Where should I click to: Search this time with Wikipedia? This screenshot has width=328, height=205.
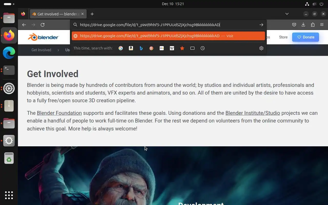(172, 48)
